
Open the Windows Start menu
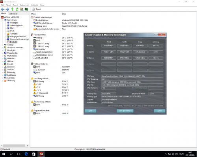click(x=4, y=154)
